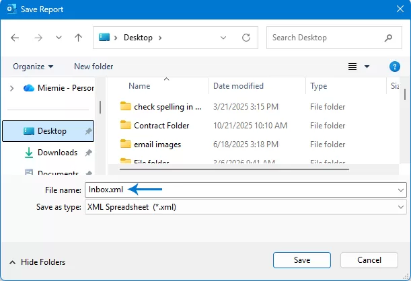
Task: Refresh the Desktop folder listing
Action: pos(246,38)
